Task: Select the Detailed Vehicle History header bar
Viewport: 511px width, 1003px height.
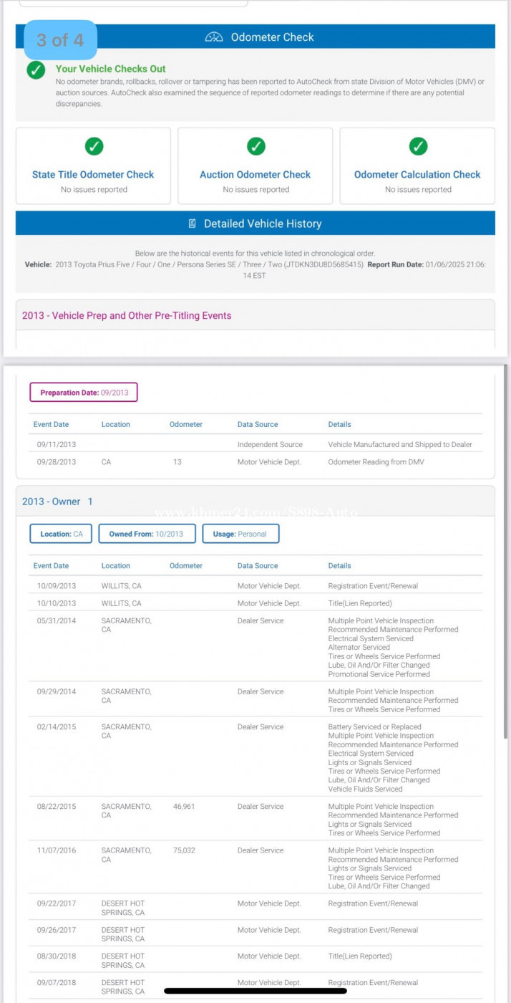Action: (255, 224)
